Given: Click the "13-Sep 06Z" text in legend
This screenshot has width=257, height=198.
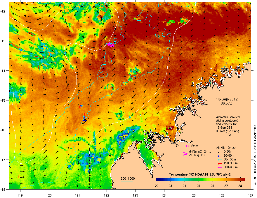Looking at the screenshot, I should (224, 128).
